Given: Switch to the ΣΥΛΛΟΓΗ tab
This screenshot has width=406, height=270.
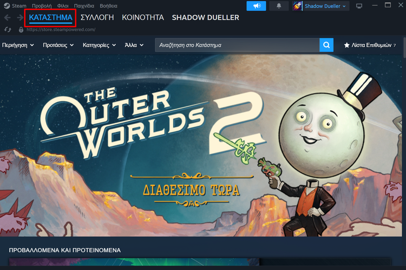Looking at the screenshot, I should (97, 18).
